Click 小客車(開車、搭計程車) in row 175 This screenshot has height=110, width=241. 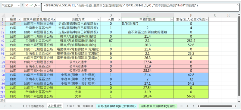(x=78, y=79)
